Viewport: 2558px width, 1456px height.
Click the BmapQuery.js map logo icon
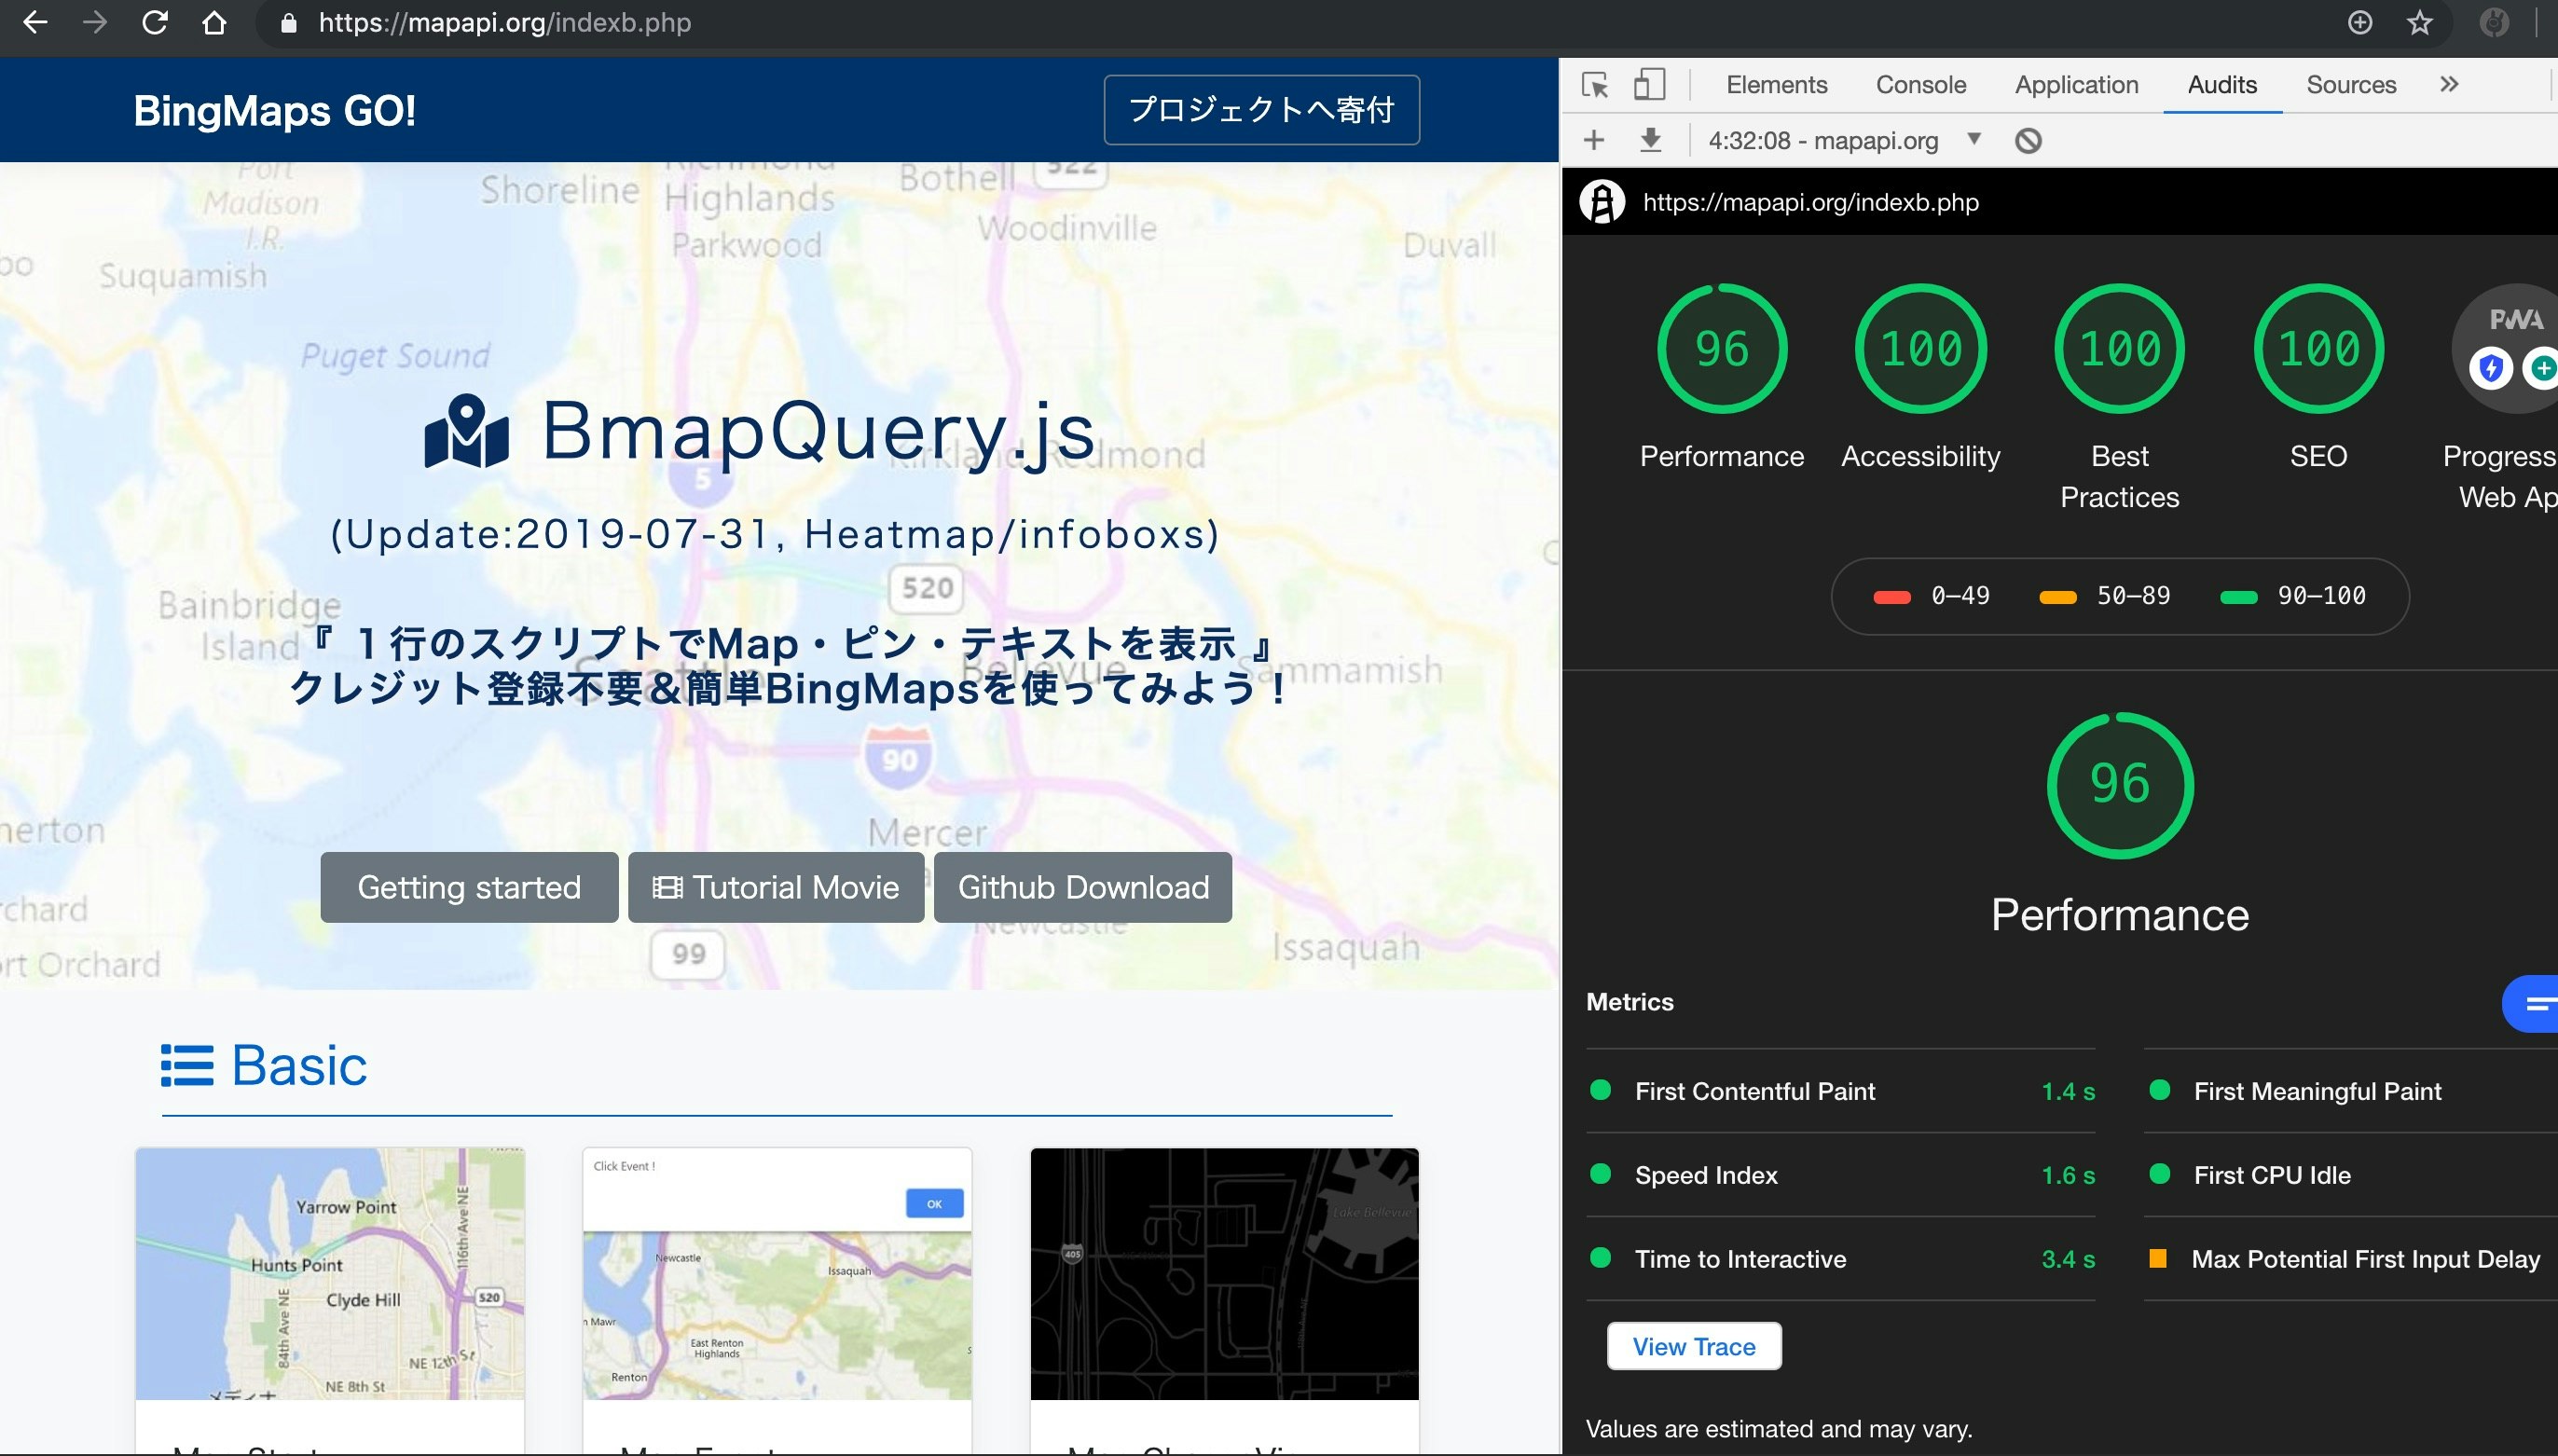click(467, 431)
